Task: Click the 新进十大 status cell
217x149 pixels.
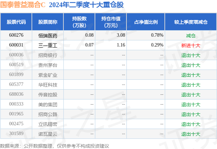Action: [191, 45]
